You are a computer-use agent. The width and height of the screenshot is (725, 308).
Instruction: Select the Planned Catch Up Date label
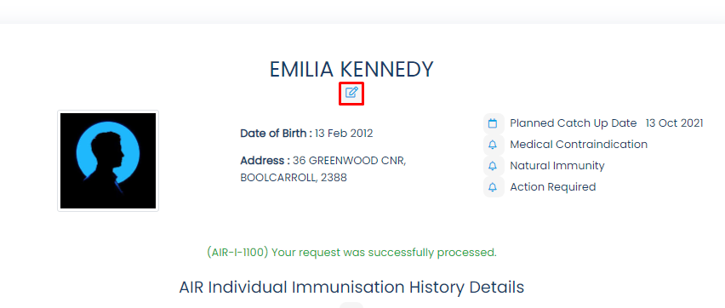pyautogui.click(x=574, y=123)
